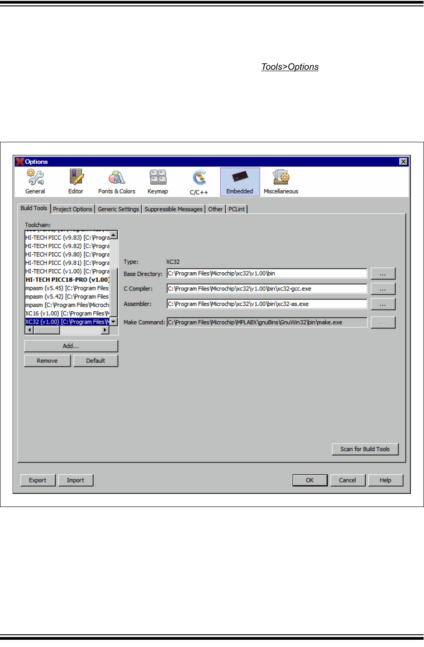424x647 pixels.
Task: Open the Miscellaneous options category
Action: coord(281,181)
